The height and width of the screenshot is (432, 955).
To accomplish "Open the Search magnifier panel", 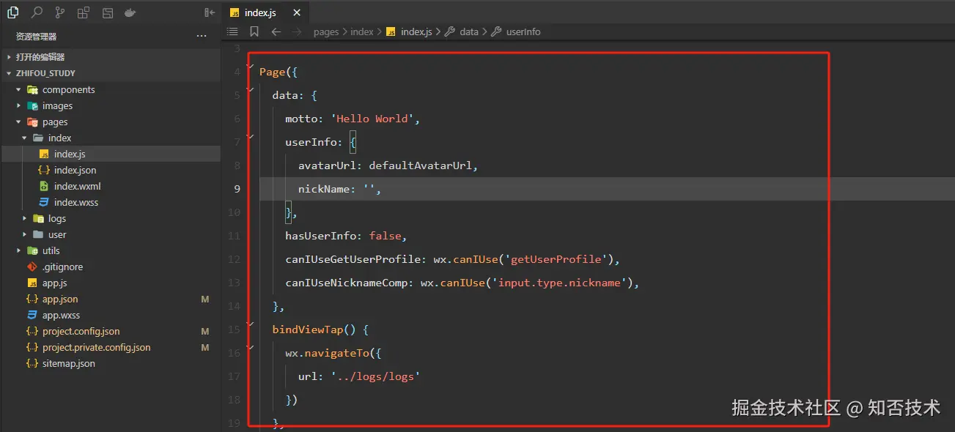I will [37, 12].
